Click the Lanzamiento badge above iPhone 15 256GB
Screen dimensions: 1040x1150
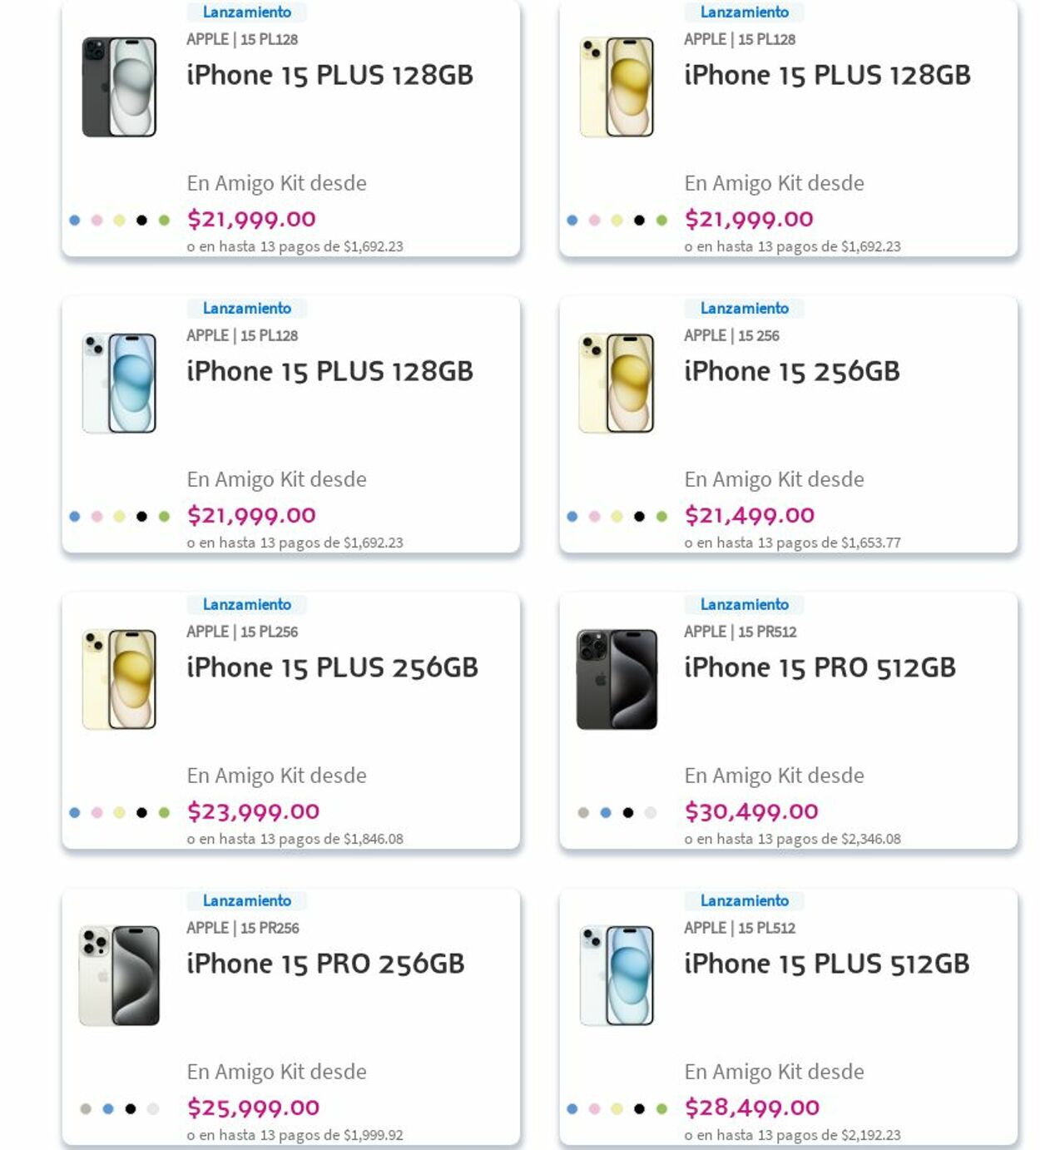pos(744,309)
